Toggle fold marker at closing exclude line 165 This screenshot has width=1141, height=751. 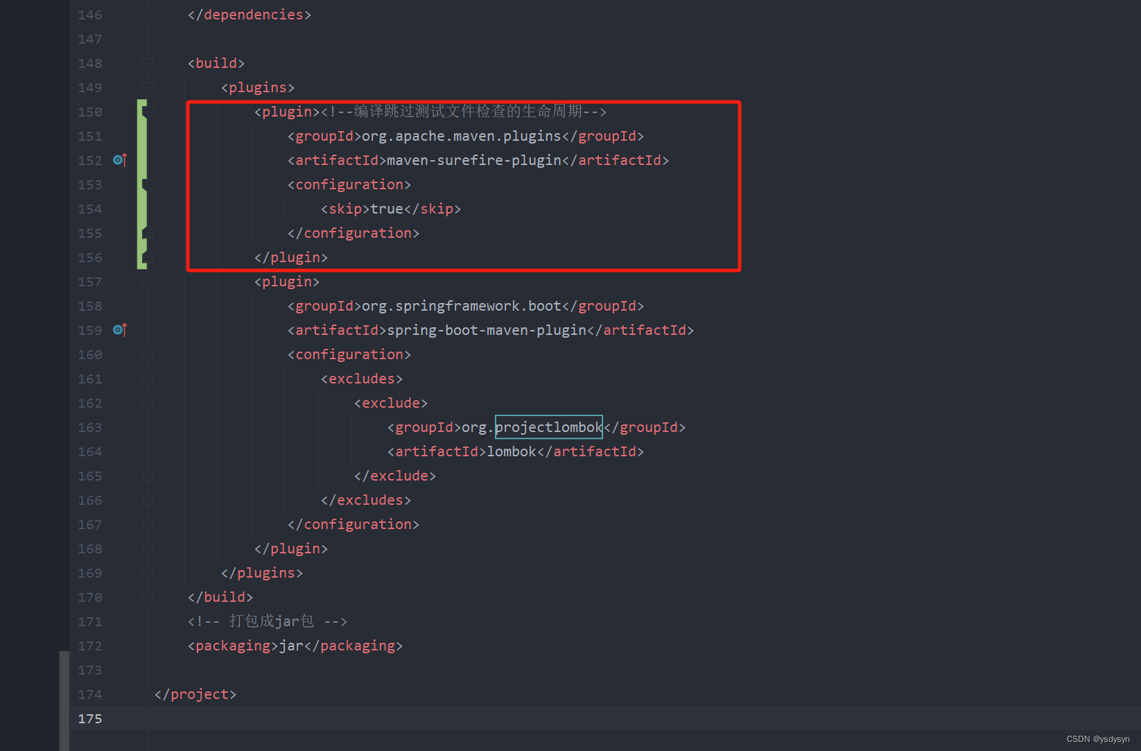click(148, 476)
